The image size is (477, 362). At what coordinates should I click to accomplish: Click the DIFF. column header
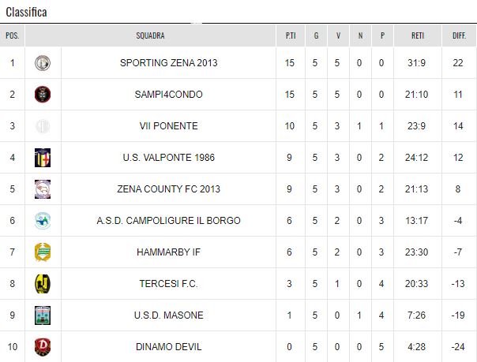point(459,35)
